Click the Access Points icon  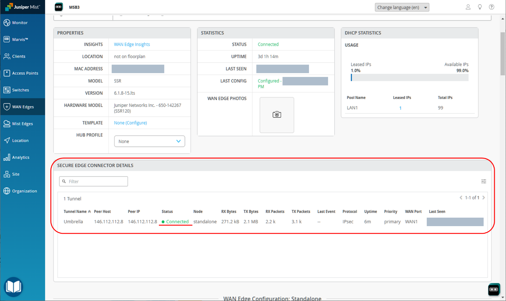(x=7, y=73)
